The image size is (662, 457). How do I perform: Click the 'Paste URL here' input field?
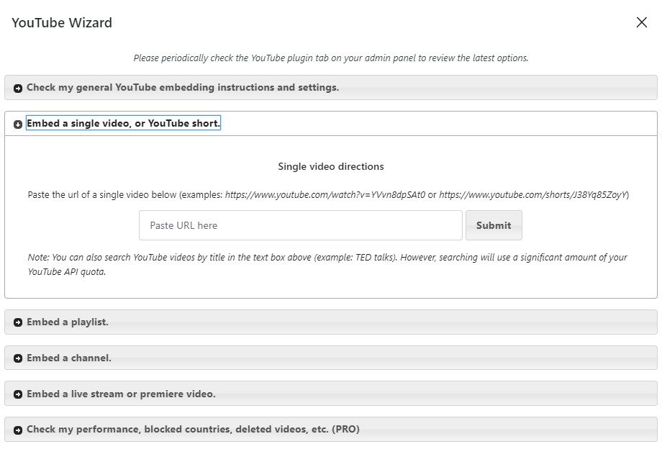[x=301, y=225]
